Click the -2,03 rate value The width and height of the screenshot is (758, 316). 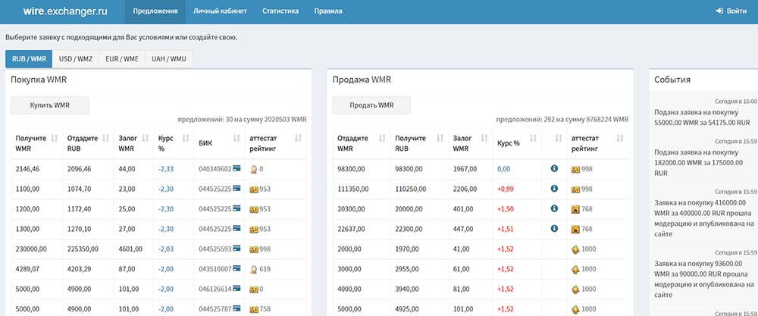[x=166, y=249]
